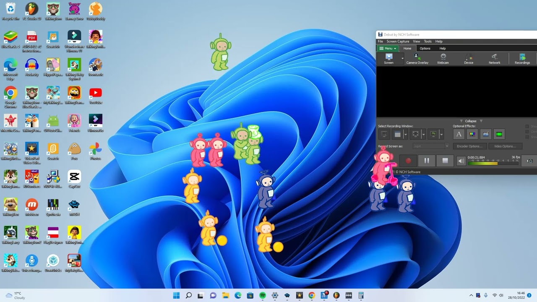Switch to the Help tab in Debut ribbon

click(443, 48)
